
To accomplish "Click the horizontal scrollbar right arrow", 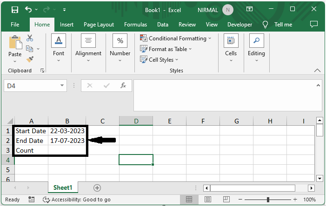I will 311,188.
